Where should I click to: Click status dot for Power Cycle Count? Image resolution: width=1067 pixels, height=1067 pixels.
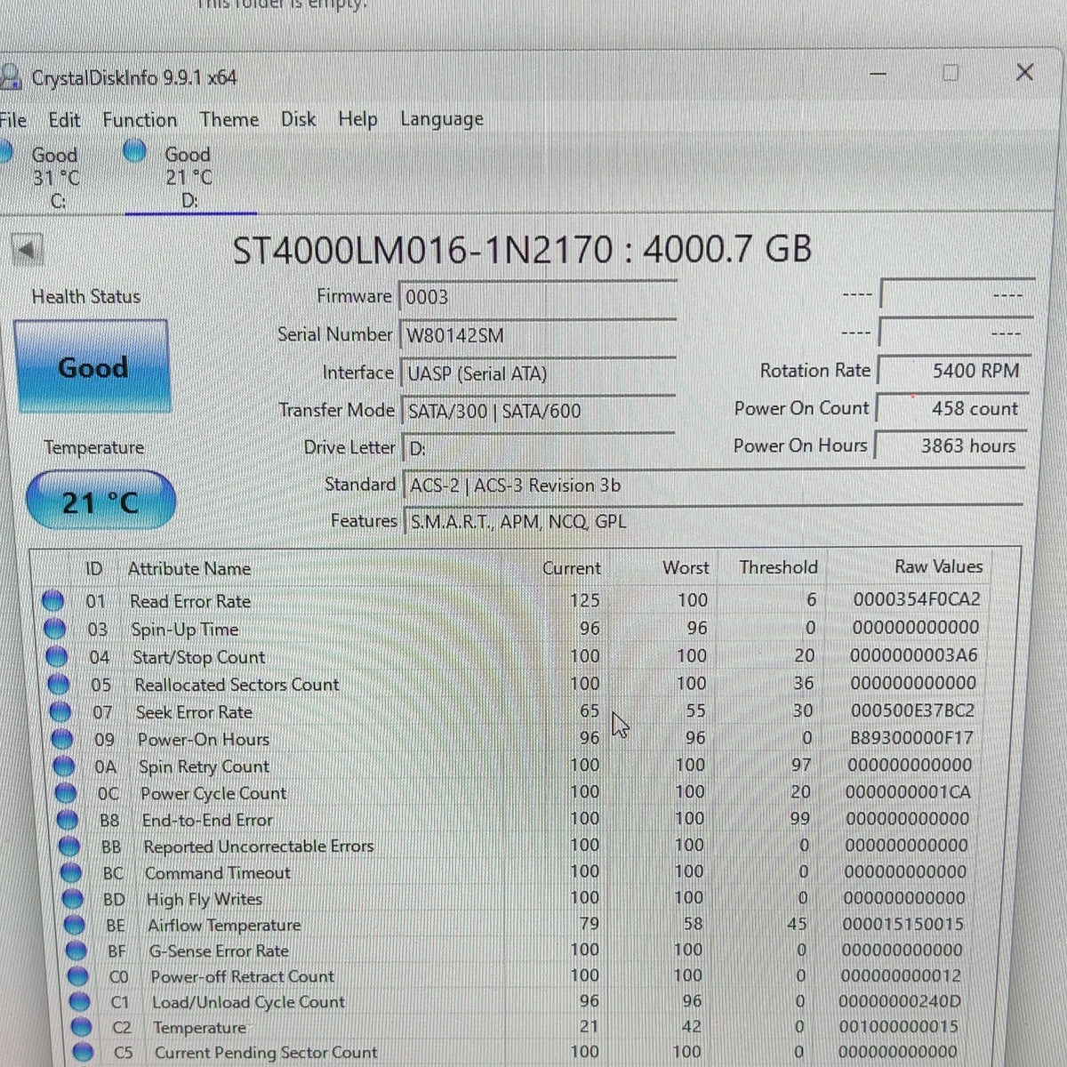pyautogui.click(x=66, y=793)
